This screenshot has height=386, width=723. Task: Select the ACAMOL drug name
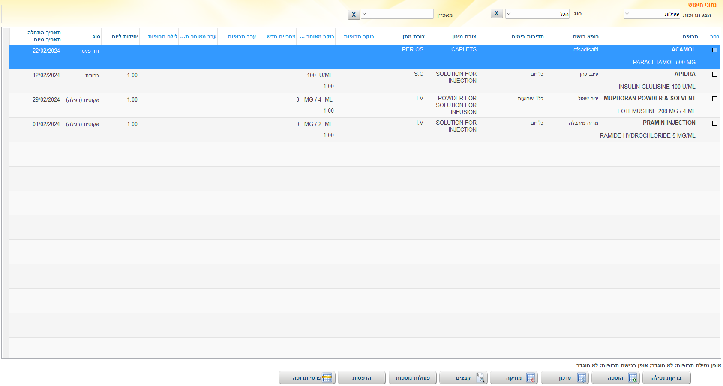pyautogui.click(x=683, y=50)
